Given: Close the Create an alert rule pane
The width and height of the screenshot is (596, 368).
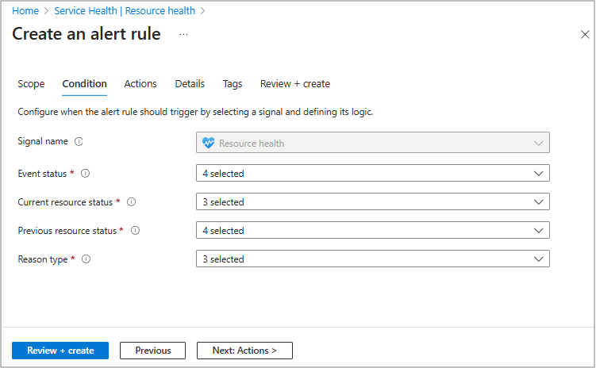Looking at the screenshot, I should pos(585,35).
